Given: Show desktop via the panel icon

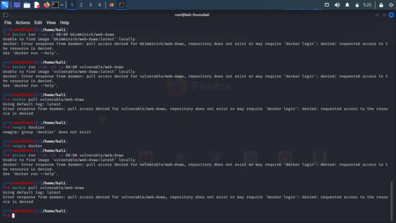Looking at the screenshot, I should coord(17,5).
